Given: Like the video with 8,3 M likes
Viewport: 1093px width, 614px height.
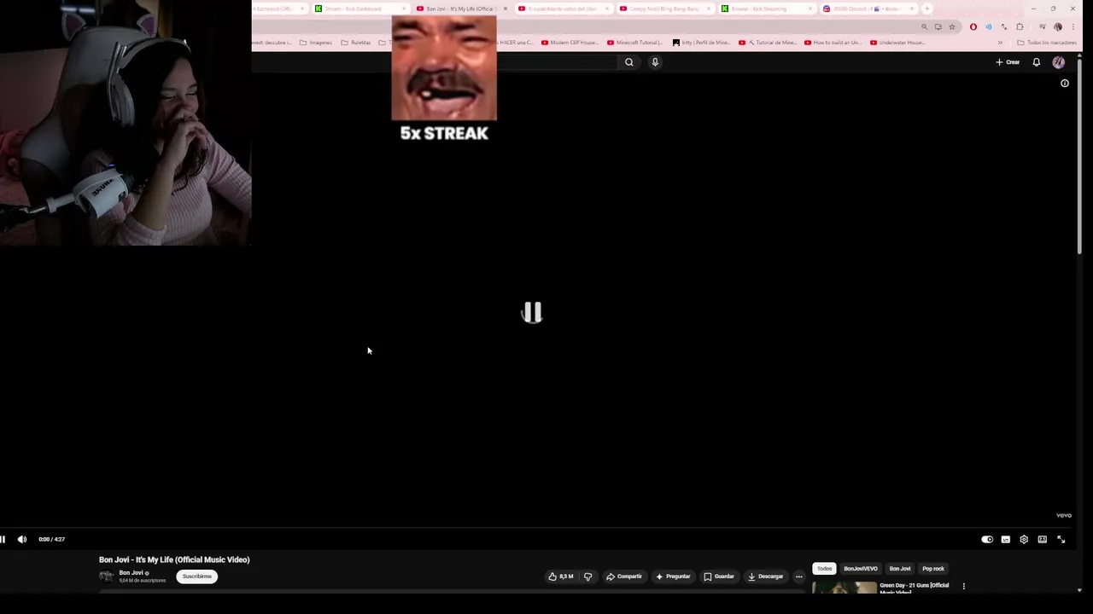Looking at the screenshot, I should pyautogui.click(x=561, y=576).
